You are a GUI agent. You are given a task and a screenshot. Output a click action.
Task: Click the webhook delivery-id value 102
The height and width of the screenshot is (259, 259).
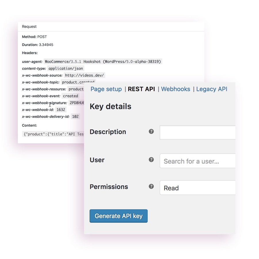coord(75,117)
